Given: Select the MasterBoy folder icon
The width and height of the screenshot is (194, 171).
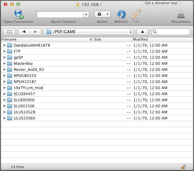Looking at the screenshot, I should click(10, 63).
